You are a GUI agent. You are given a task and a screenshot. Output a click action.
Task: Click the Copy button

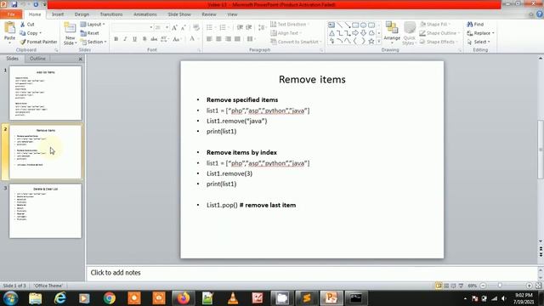[x=31, y=33]
